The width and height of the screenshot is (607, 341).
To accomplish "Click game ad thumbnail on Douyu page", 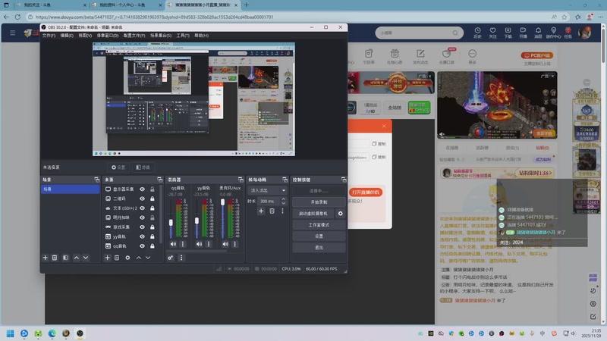I will pos(497,105).
